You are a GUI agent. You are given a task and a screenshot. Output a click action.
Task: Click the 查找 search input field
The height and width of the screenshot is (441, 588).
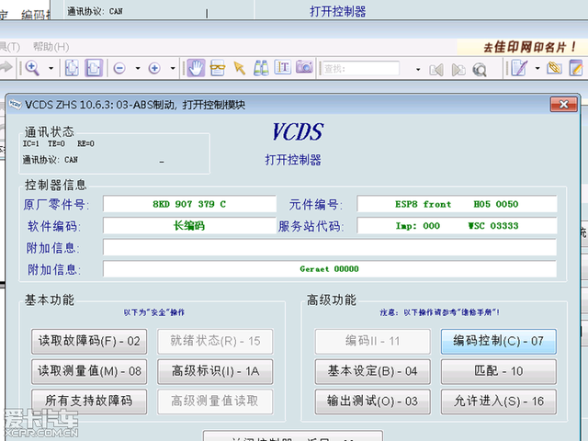(x=359, y=68)
